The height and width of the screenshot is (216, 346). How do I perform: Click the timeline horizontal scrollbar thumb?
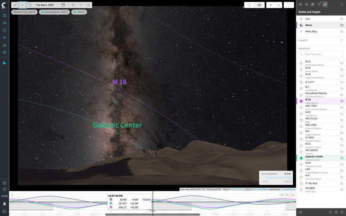click(x=153, y=214)
